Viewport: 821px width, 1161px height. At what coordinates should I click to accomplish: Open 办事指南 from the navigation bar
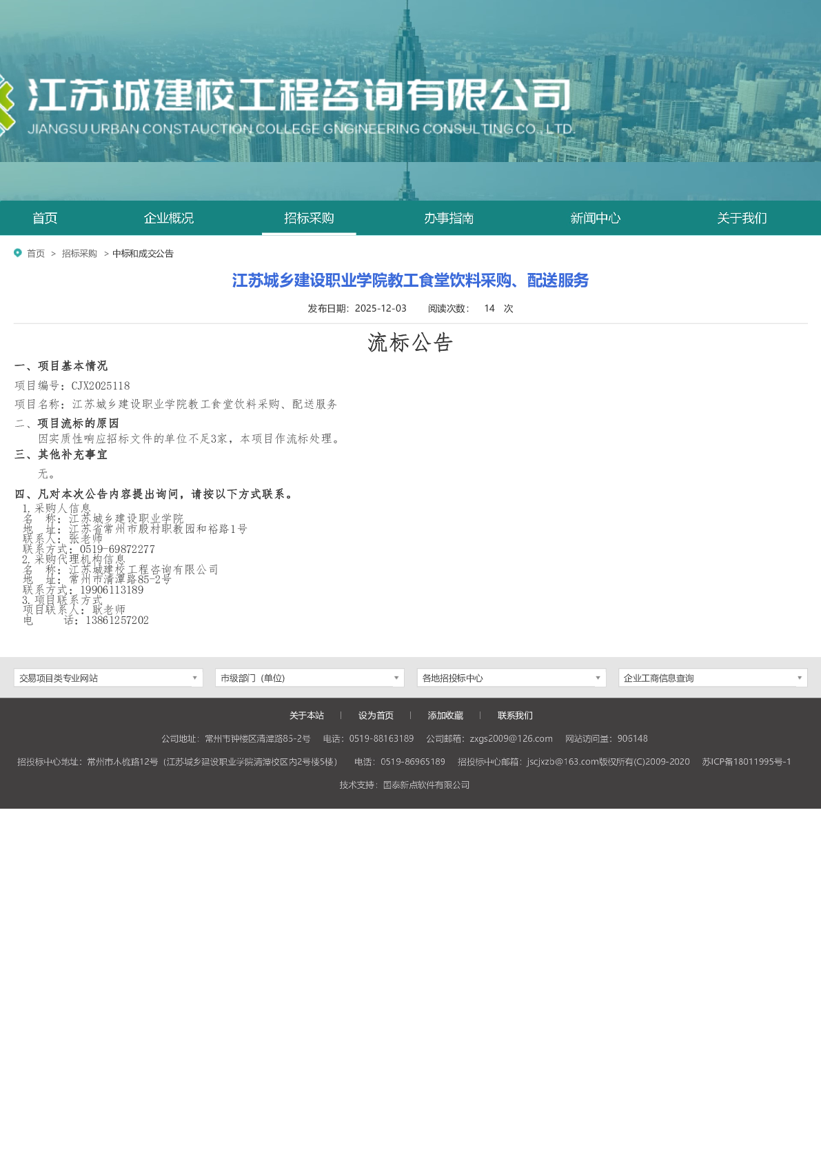pos(449,219)
